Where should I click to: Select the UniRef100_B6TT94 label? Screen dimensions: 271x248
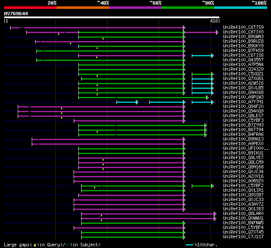(x=243, y=130)
